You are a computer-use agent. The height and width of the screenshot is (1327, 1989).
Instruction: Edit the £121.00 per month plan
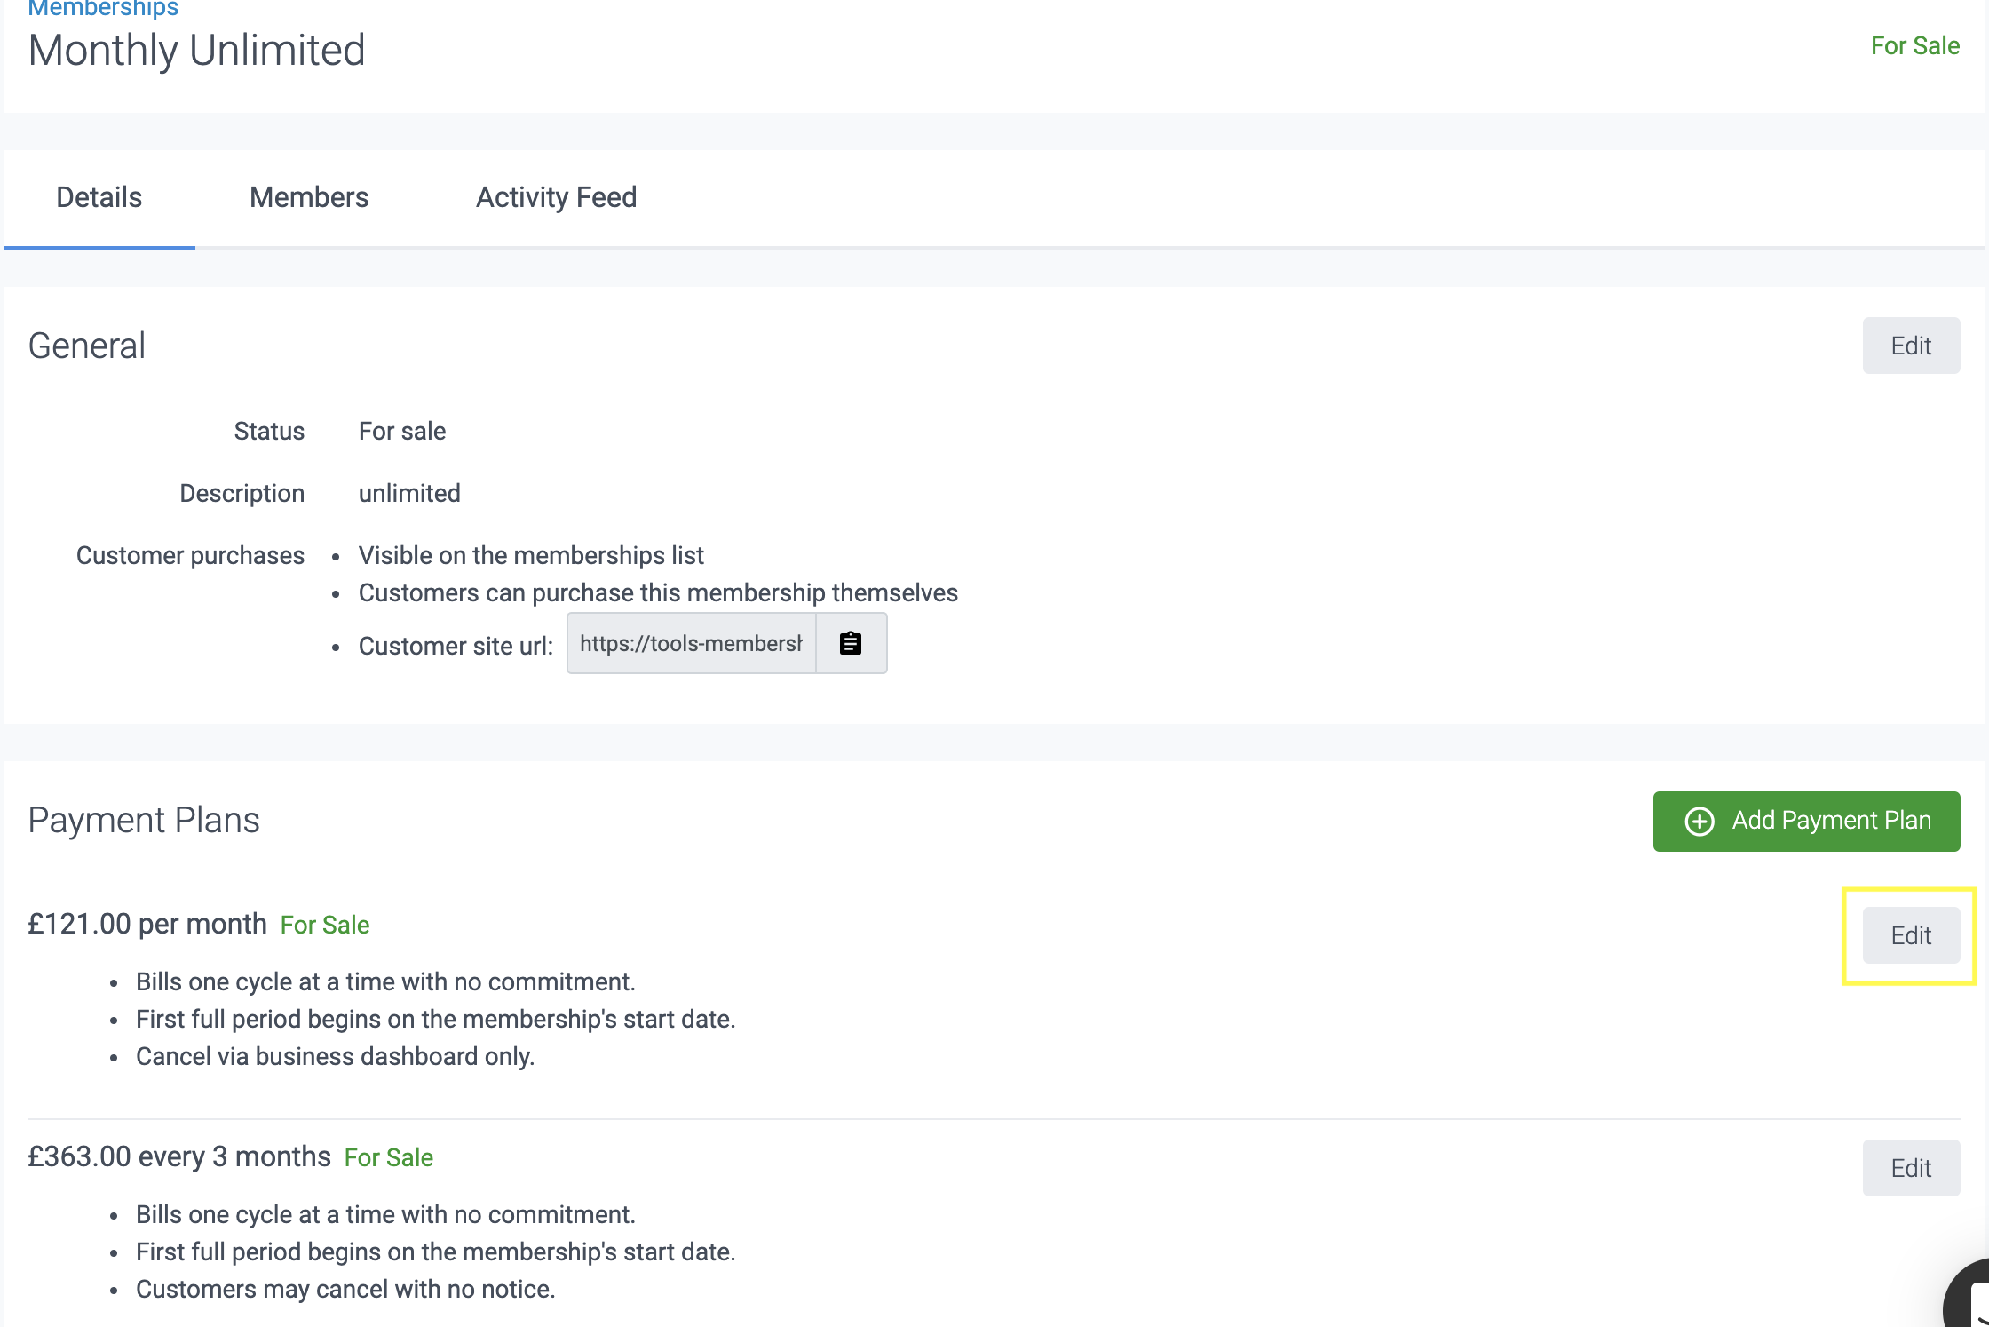click(x=1910, y=935)
